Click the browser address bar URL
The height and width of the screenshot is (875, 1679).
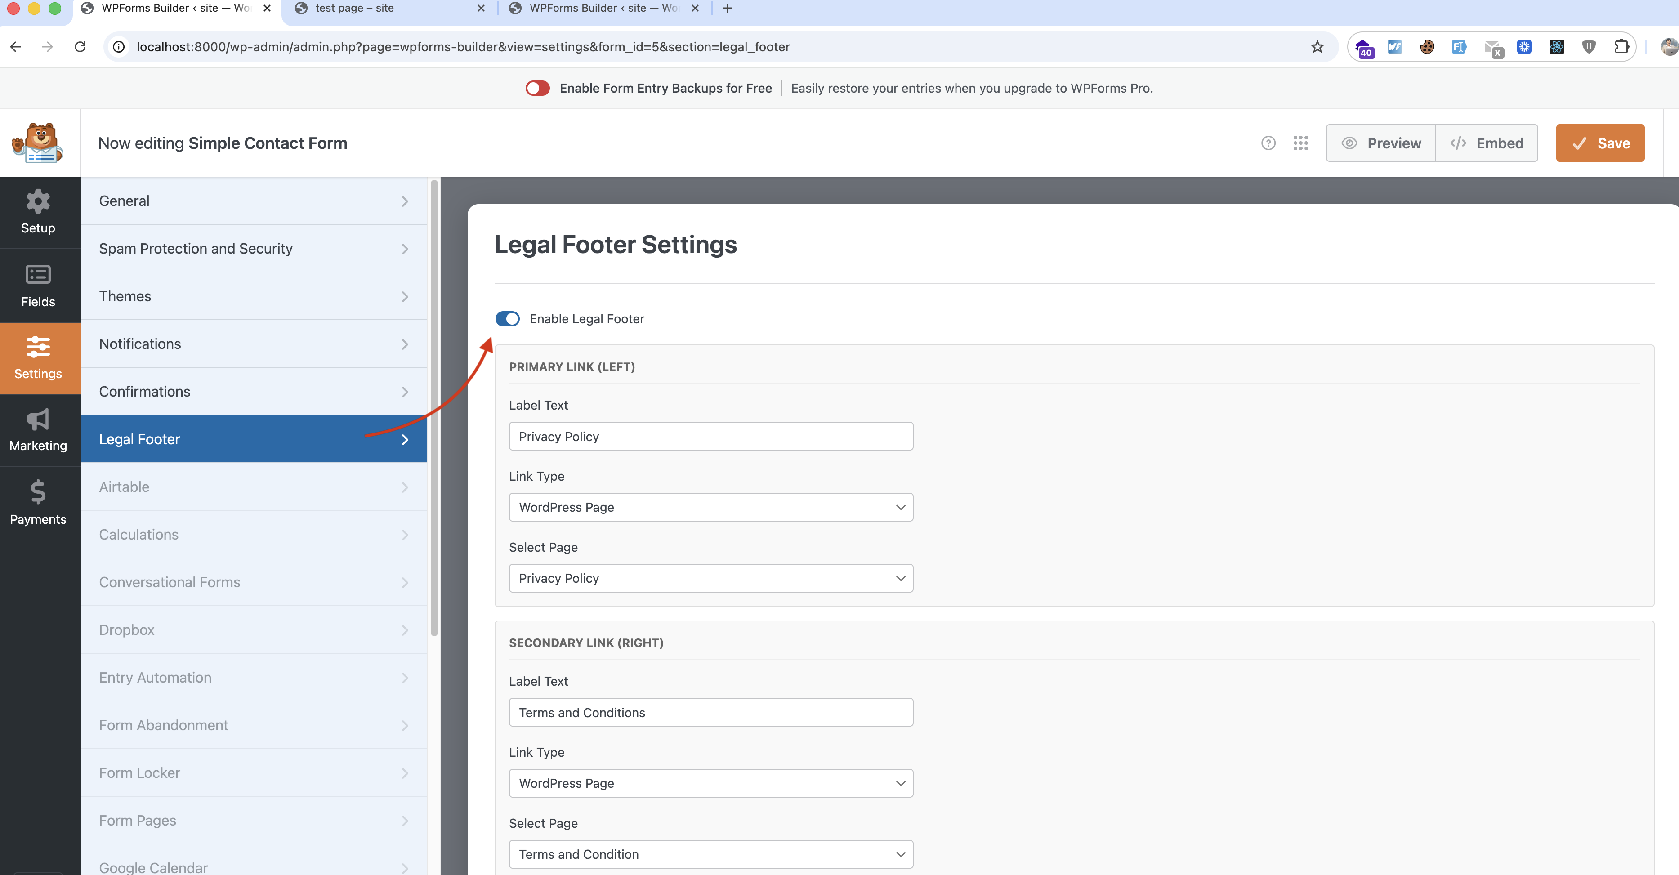[463, 47]
